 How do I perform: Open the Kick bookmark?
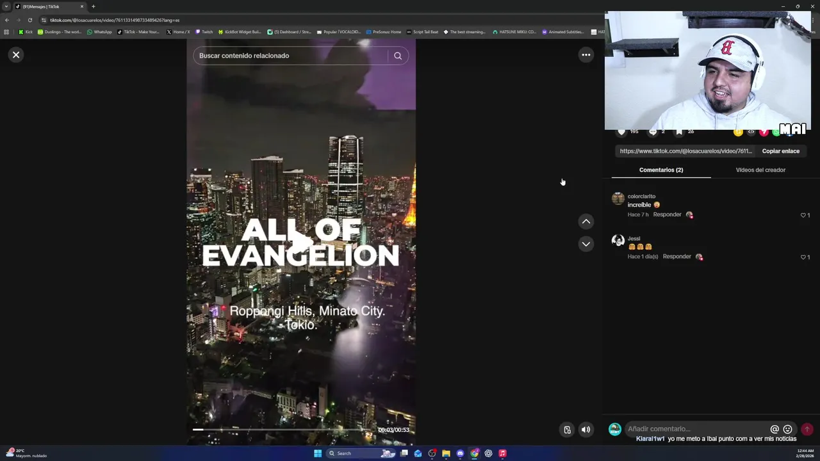tap(26, 31)
